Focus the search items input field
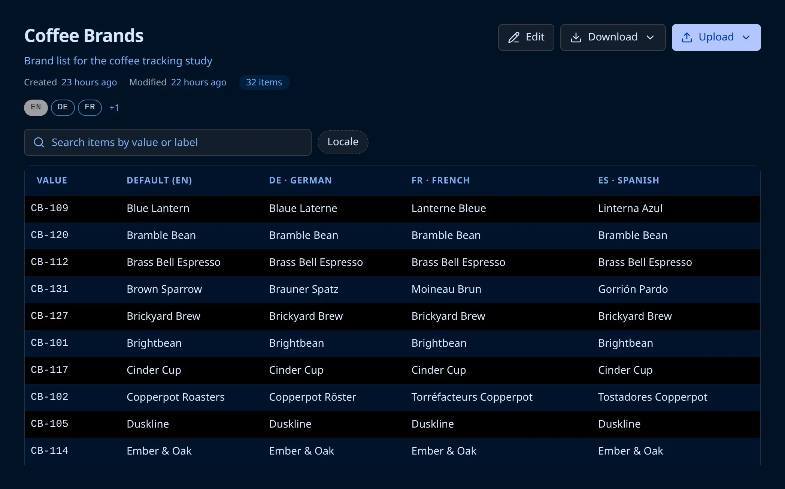The height and width of the screenshot is (489, 785). tap(168, 142)
